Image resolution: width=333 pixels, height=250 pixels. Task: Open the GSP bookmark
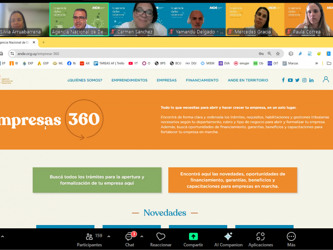pos(43,63)
